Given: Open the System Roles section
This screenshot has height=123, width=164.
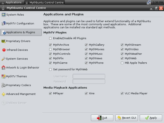Looking at the screenshot, I should [x=21, y=15].
